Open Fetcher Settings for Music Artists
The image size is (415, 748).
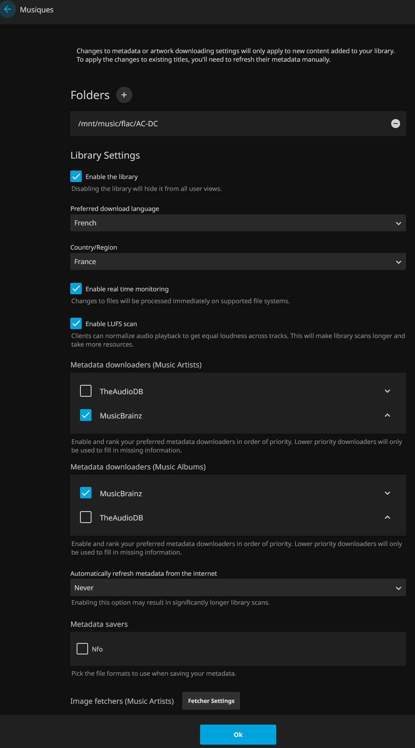(211, 701)
